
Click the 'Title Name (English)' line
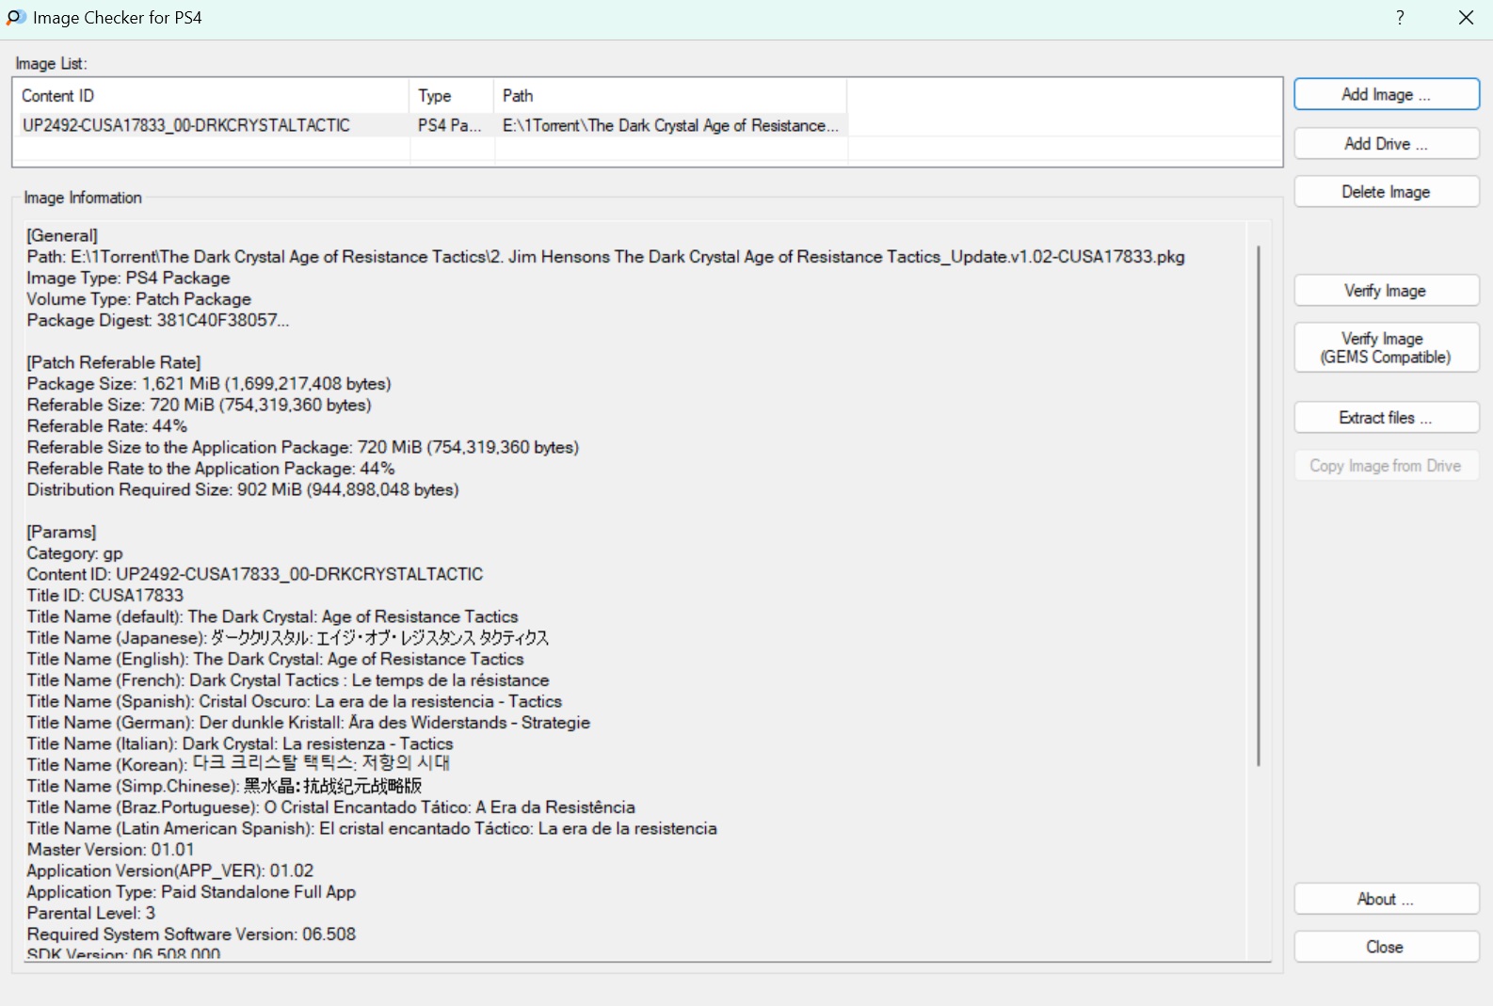(x=275, y=659)
